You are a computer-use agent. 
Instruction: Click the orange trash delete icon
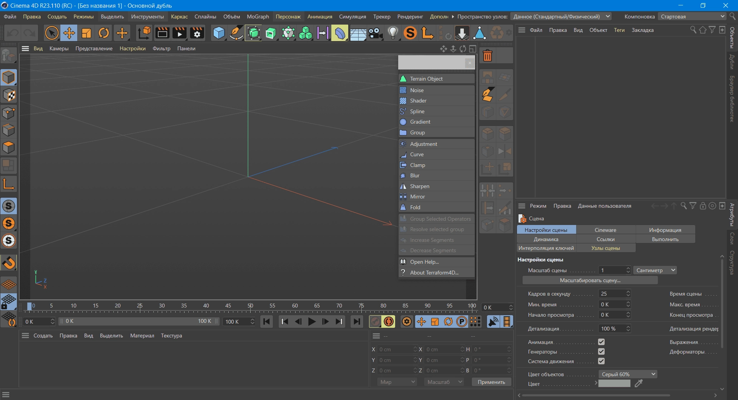(487, 56)
